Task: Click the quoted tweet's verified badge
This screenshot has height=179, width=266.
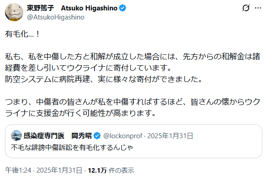Action: [x=97, y=136]
